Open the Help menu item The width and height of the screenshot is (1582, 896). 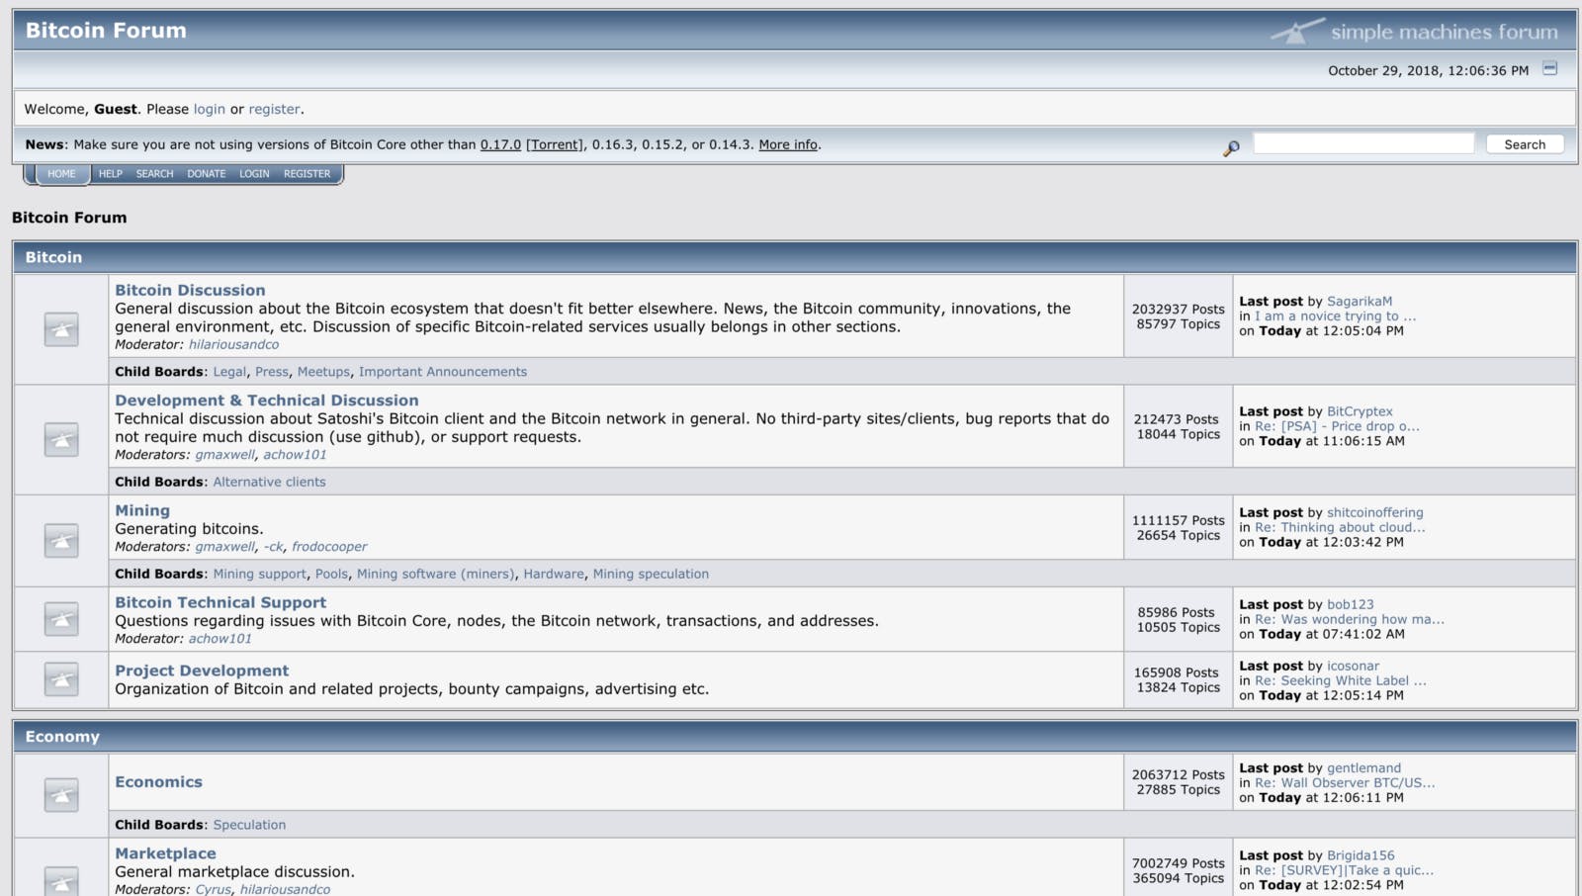(110, 174)
